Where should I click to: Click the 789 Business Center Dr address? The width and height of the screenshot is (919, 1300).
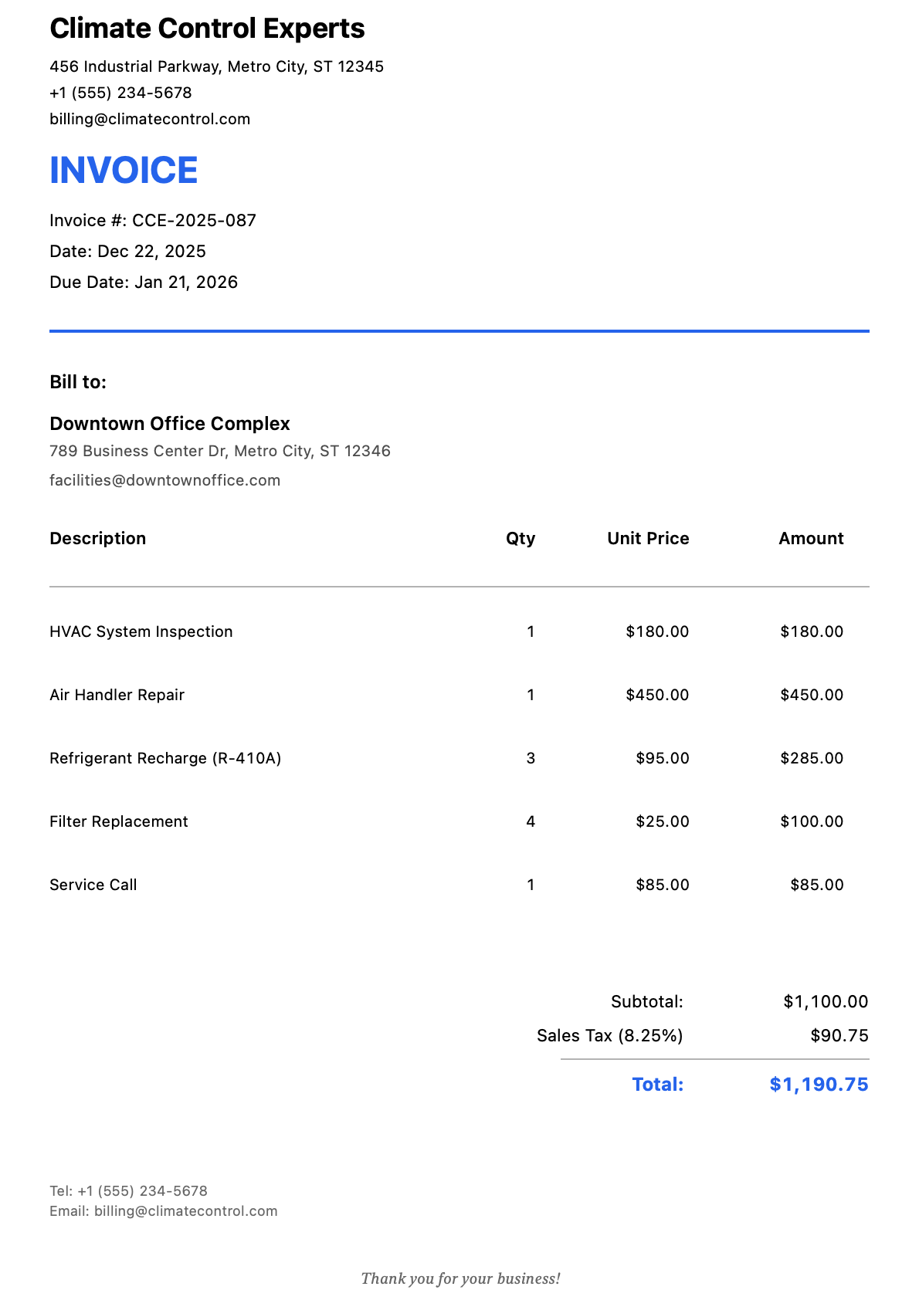click(220, 451)
